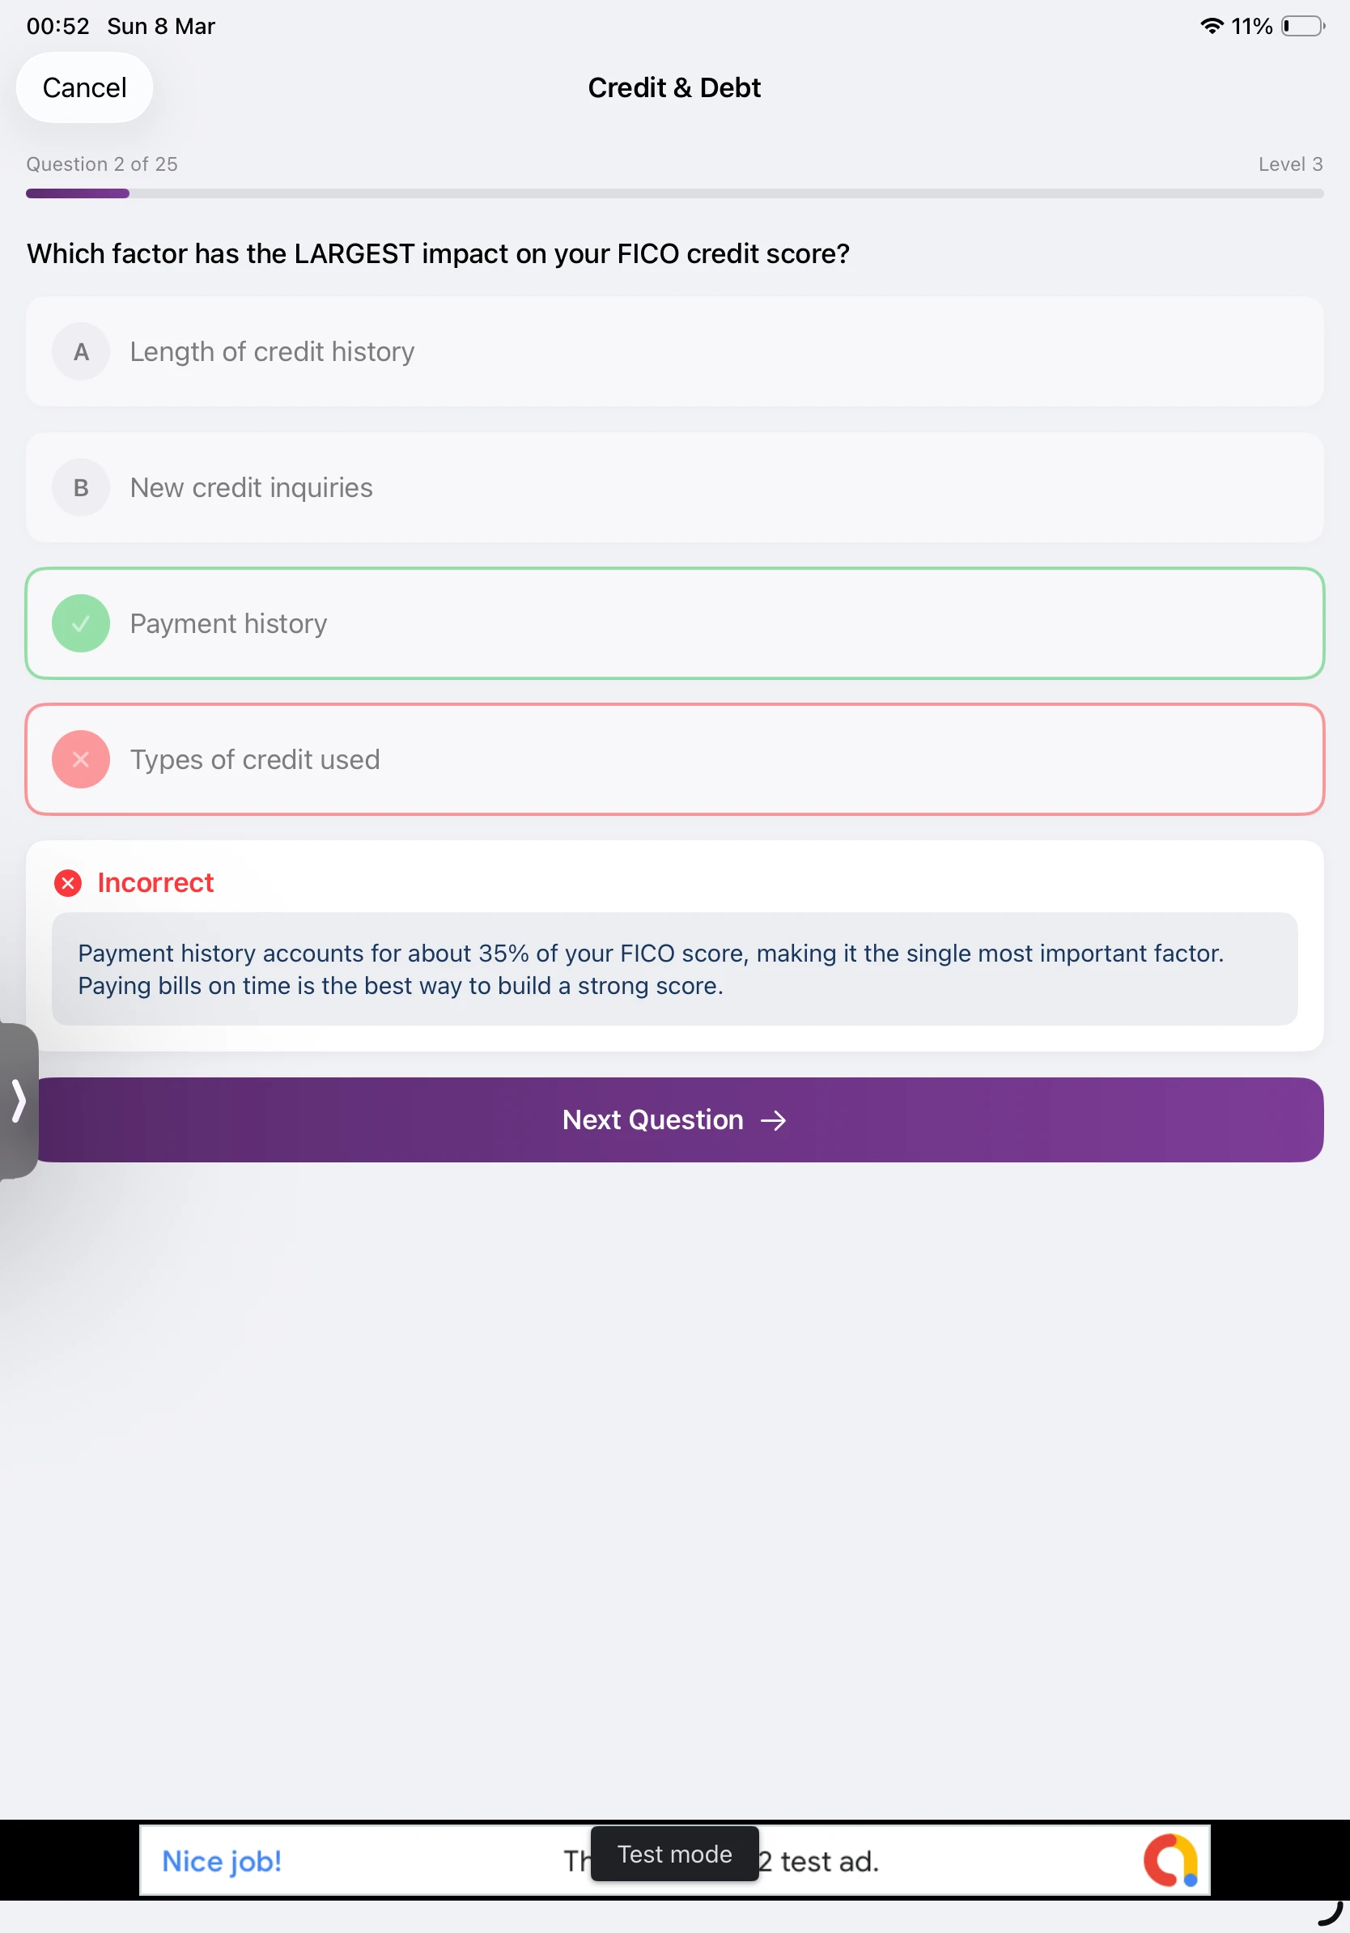Tap the Test mode label on ad

coord(674,1854)
